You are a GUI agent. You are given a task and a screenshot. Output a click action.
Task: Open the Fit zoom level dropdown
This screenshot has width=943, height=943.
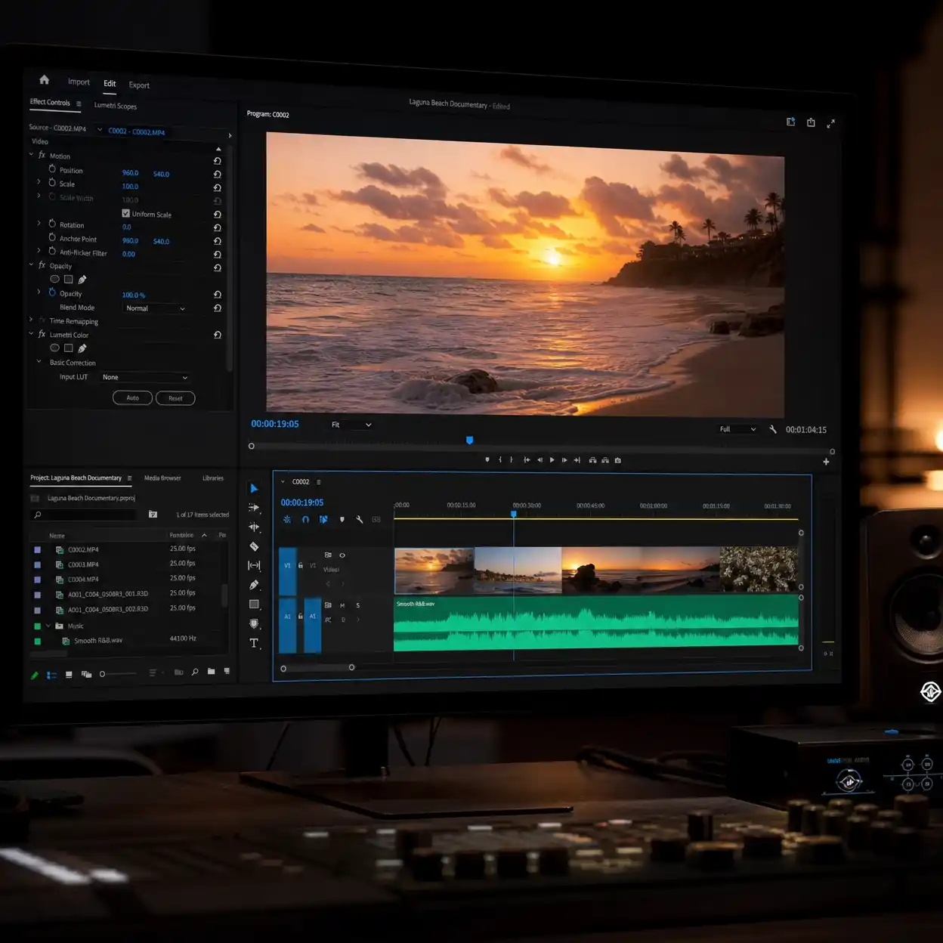(351, 425)
